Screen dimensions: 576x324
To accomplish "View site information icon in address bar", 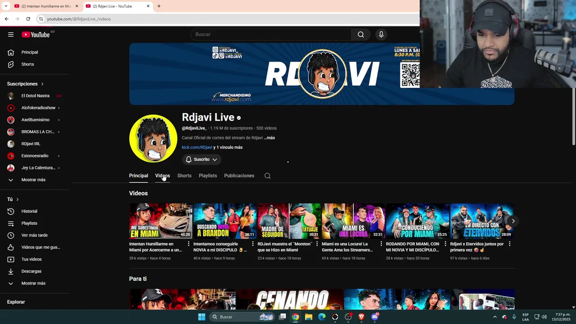I will [41, 19].
